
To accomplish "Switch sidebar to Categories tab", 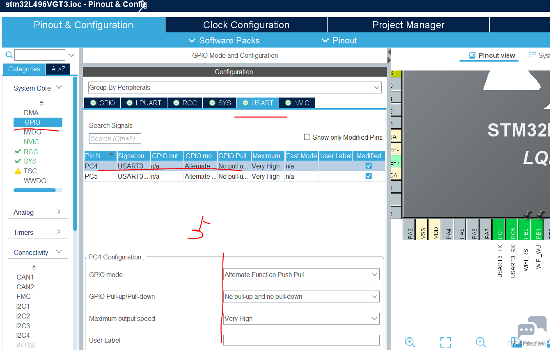I will 24,69.
